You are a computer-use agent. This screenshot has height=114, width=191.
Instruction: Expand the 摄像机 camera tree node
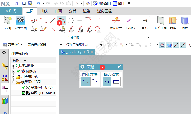(13, 71)
